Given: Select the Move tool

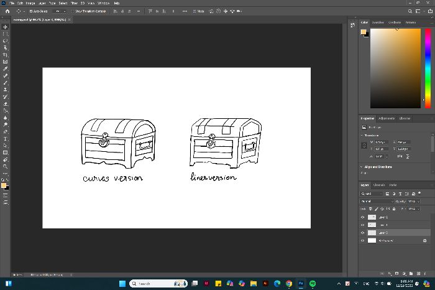Looking at the screenshot, I should pos(5,27).
